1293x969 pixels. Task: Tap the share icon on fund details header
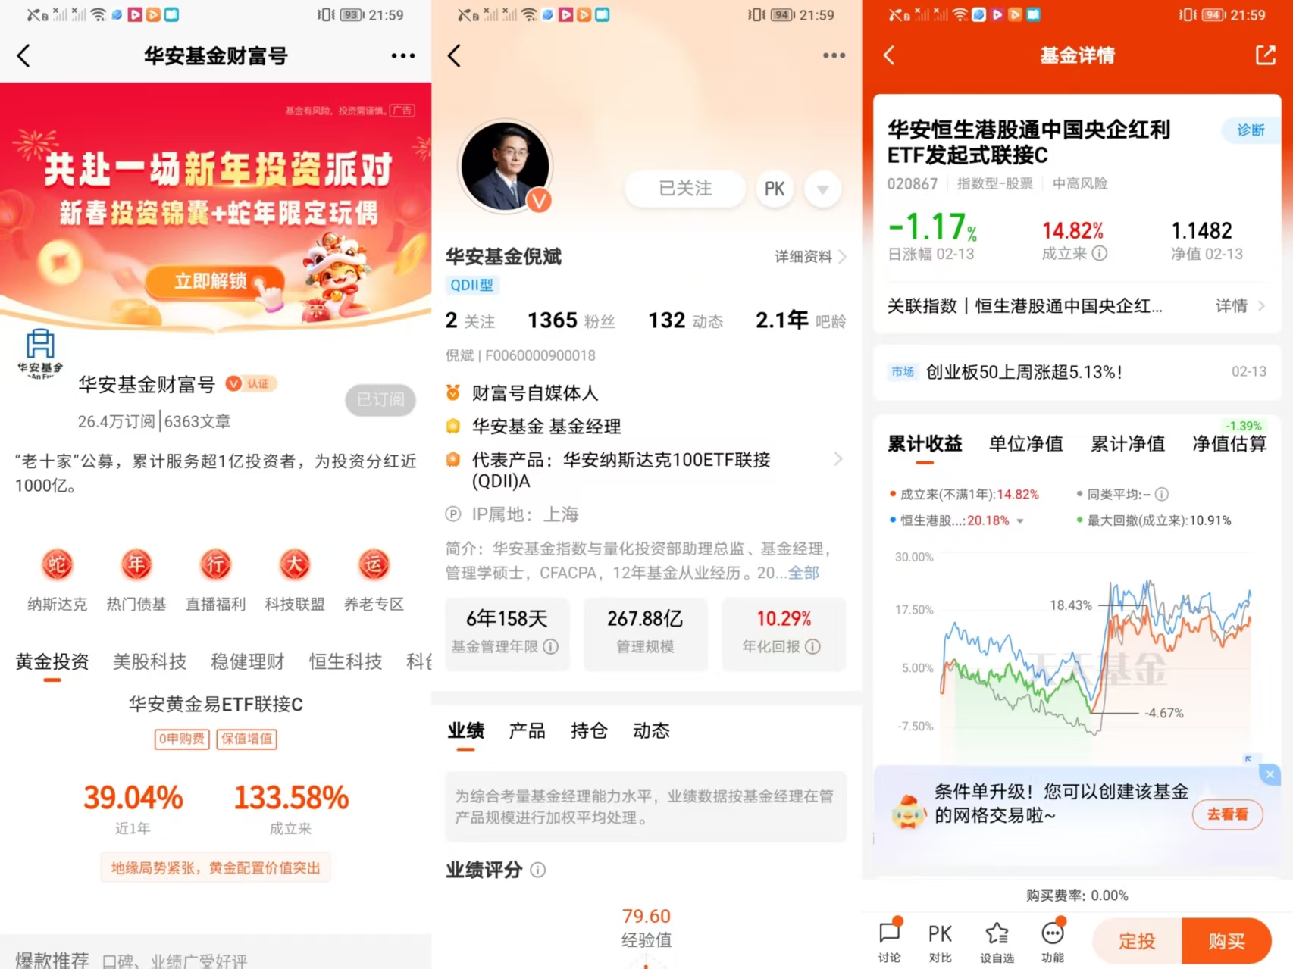pos(1265,55)
